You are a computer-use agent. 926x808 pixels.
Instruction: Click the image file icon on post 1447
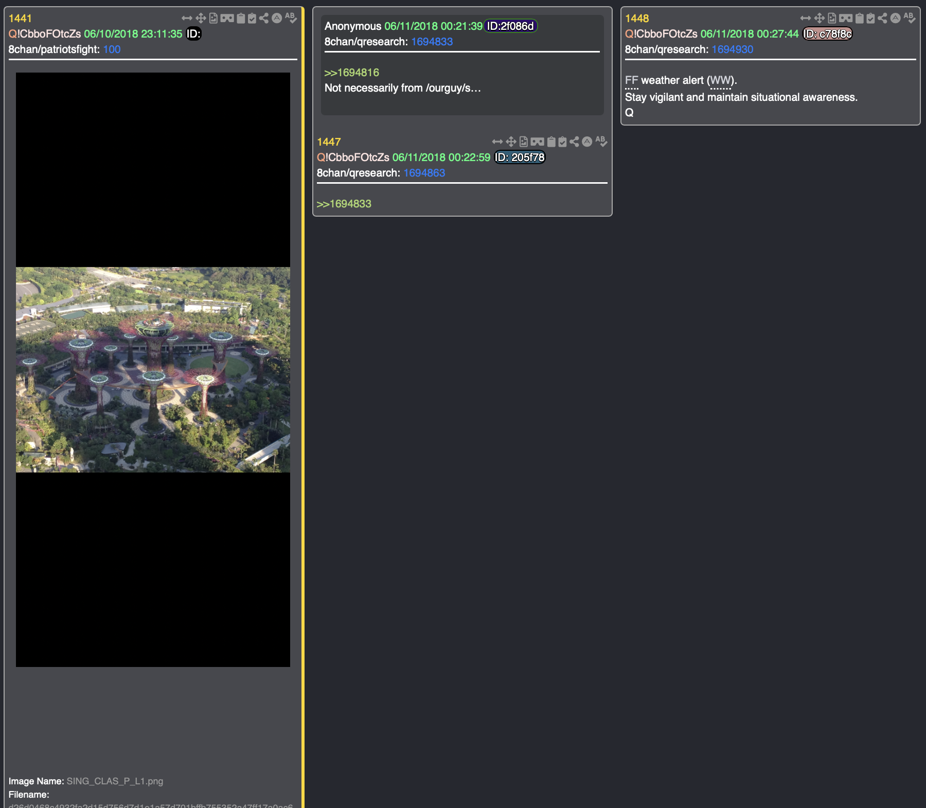[x=524, y=142]
